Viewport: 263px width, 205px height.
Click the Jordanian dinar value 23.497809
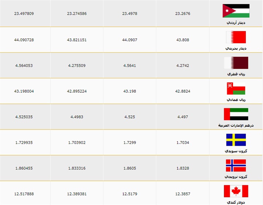point(24,14)
